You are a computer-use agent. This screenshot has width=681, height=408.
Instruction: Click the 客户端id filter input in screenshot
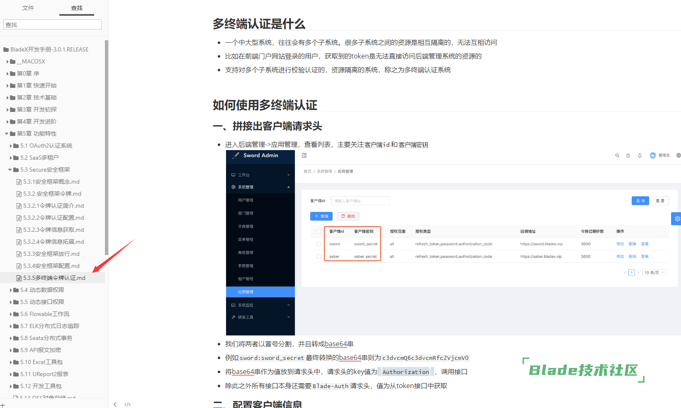pyautogui.click(x=360, y=201)
